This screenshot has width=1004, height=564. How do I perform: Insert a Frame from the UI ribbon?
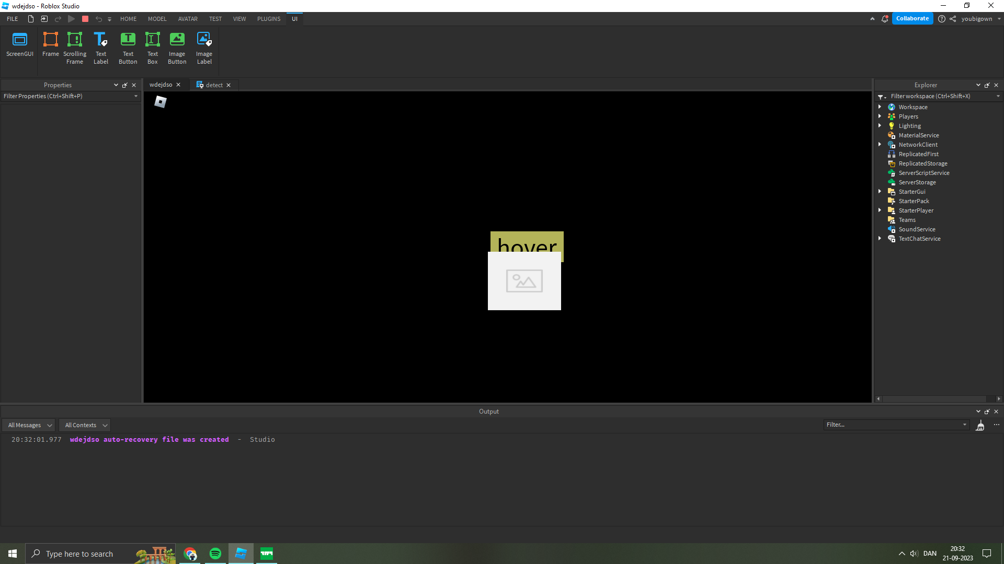[50, 47]
